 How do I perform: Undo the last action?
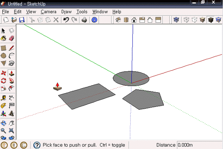66,20
